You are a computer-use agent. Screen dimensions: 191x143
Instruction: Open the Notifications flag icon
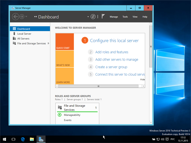click(103, 16)
